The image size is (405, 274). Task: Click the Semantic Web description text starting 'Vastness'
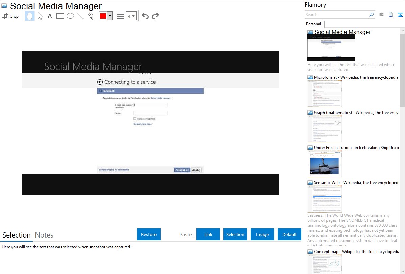coord(352,230)
